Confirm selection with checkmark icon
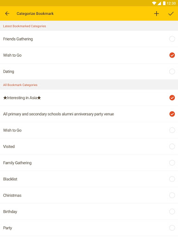Screen dimensions: 178x238 click(171, 13)
